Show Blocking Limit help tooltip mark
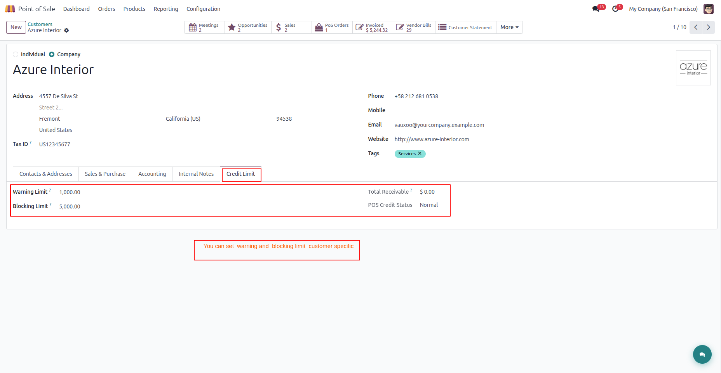This screenshot has width=721, height=373. coord(51,205)
